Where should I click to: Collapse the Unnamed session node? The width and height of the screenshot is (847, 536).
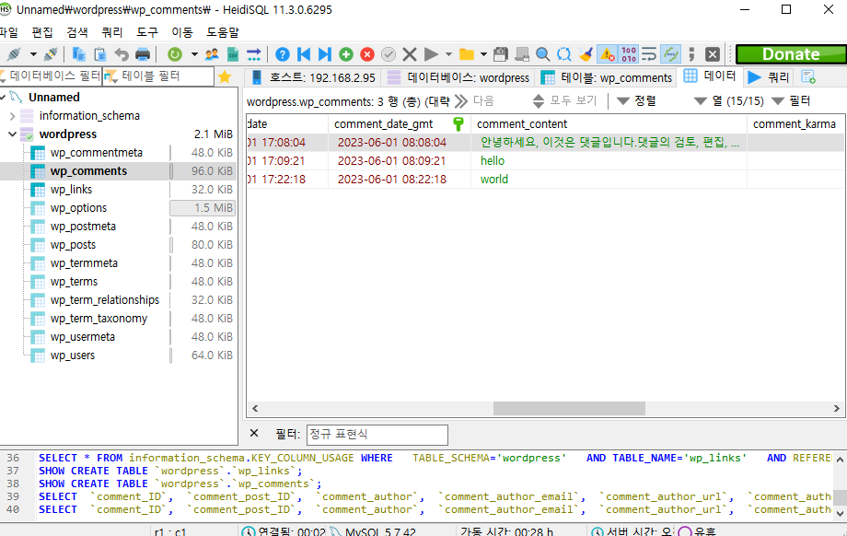[3, 98]
